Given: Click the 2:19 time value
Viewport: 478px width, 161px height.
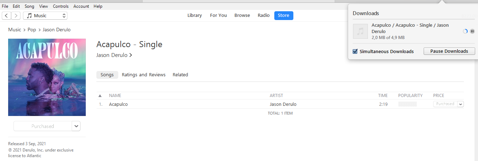Looking at the screenshot, I should click(x=383, y=104).
